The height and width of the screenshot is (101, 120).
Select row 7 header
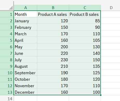[7, 53]
